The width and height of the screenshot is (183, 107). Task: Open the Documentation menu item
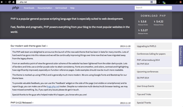pyautogui.click(x=45, y=8)
